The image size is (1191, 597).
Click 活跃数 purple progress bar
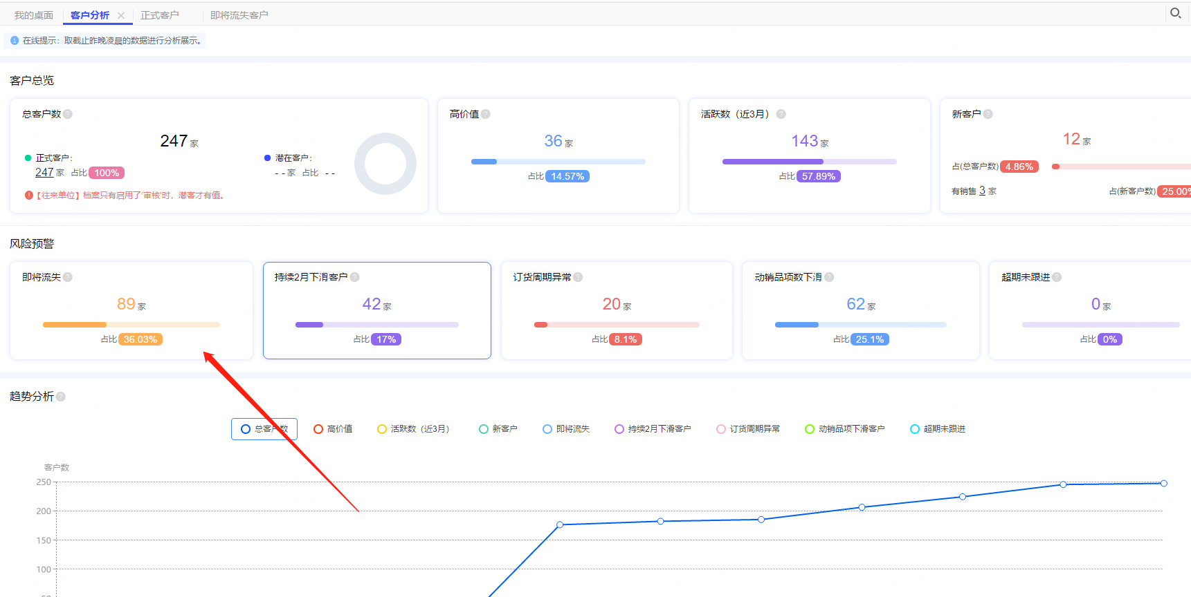(x=809, y=162)
